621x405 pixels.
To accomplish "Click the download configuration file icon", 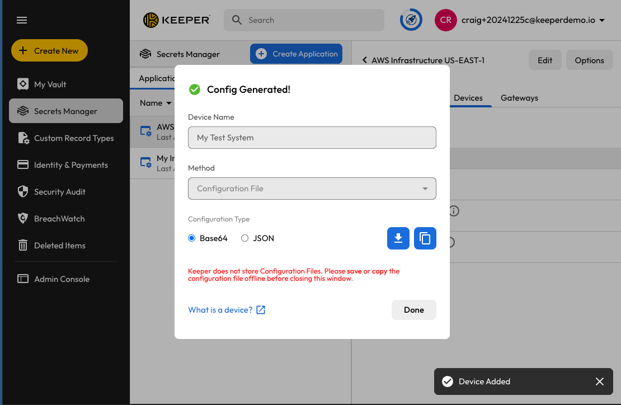I will click(x=398, y=238).
